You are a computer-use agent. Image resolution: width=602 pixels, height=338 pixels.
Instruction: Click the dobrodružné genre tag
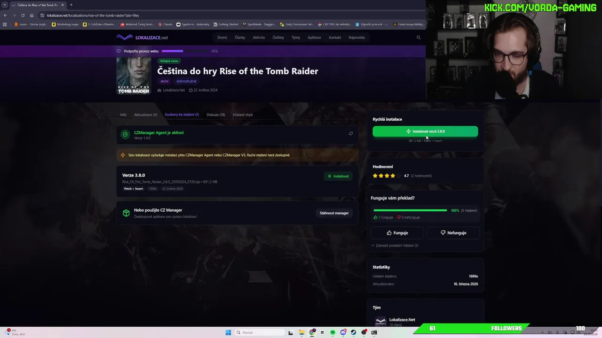coord(186,81)
